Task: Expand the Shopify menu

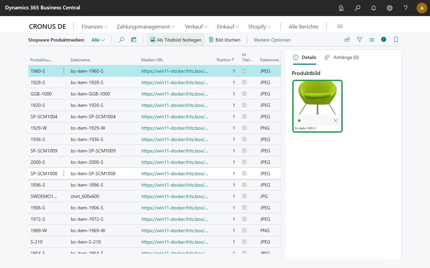Action: coord(260,26)
